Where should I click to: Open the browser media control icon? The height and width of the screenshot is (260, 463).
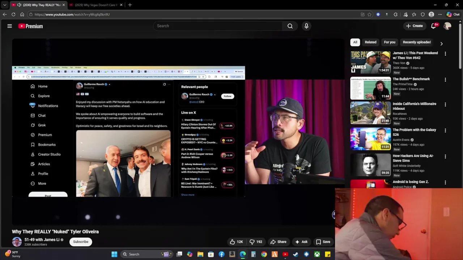coord(405,14)
